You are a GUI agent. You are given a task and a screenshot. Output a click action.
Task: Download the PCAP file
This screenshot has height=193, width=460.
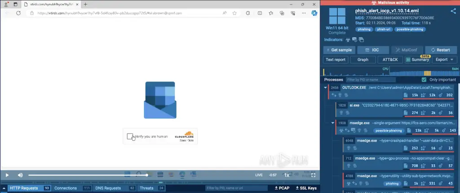click(282, 188)
